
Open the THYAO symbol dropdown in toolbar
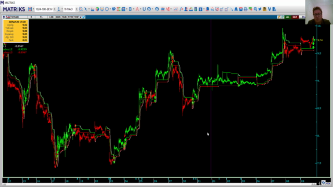[76, 9]
